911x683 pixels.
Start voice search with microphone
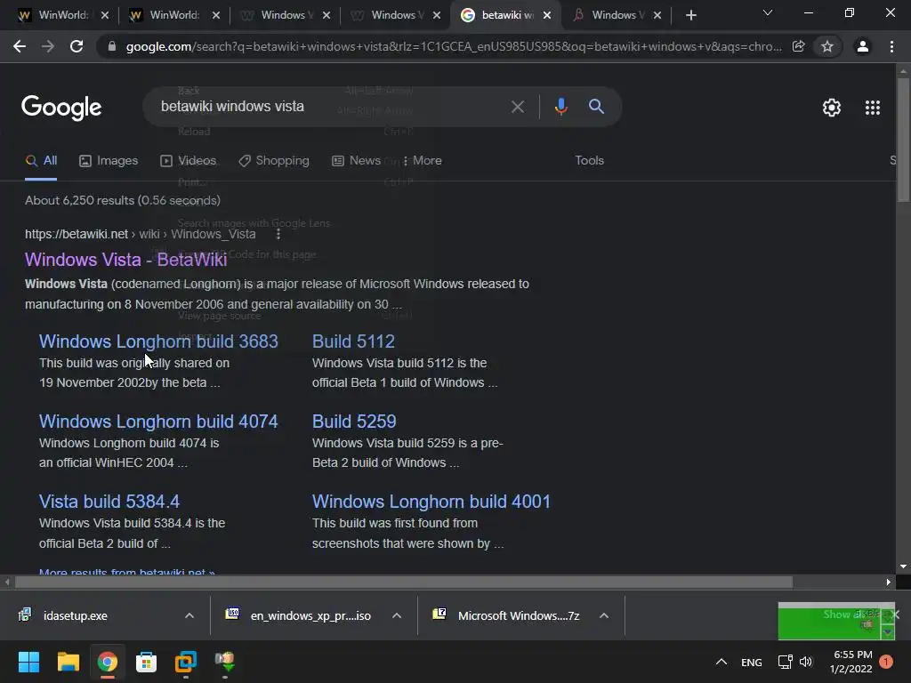(560, 107)
